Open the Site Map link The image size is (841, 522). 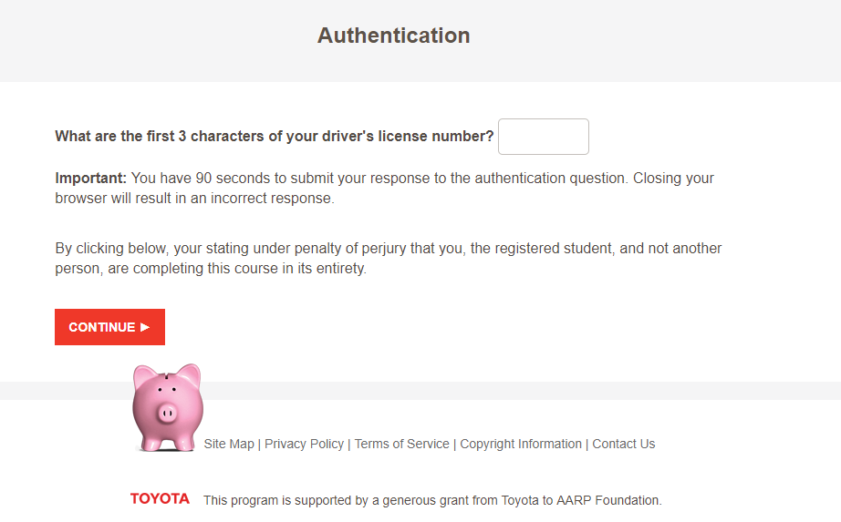(x=229, y=444)
